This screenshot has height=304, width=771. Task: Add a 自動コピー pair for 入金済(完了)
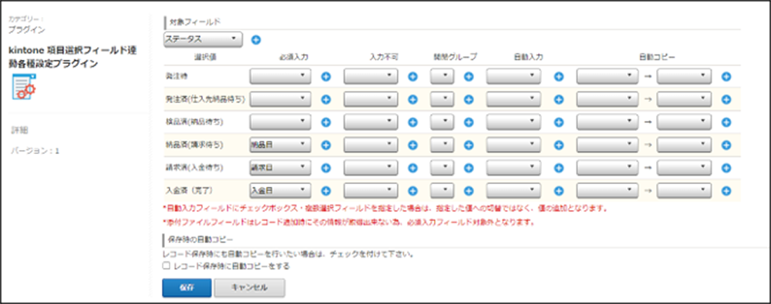[726, 191]
